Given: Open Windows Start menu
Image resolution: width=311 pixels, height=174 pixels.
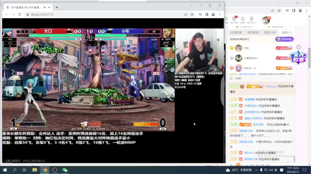Looking at the screenshot, I should click(5, 170).
